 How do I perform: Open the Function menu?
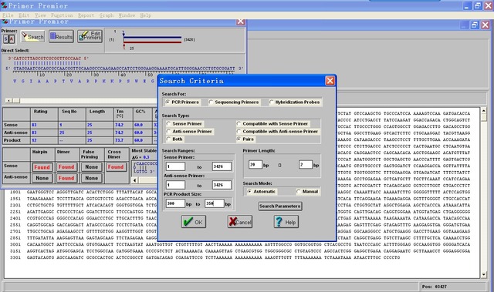point(62,15)
